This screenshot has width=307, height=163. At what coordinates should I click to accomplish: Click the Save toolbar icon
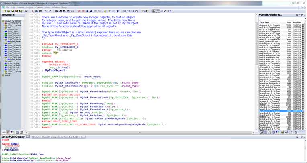(13, 11)
